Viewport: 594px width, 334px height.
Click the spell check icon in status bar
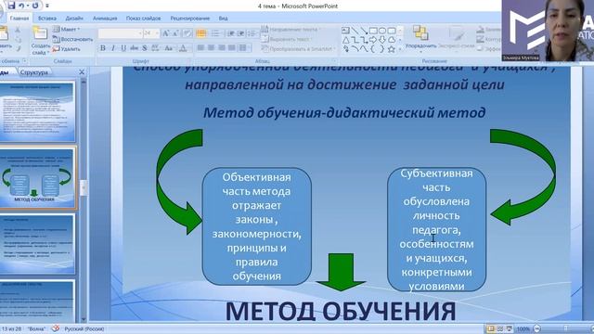click(x=56, y=328)
